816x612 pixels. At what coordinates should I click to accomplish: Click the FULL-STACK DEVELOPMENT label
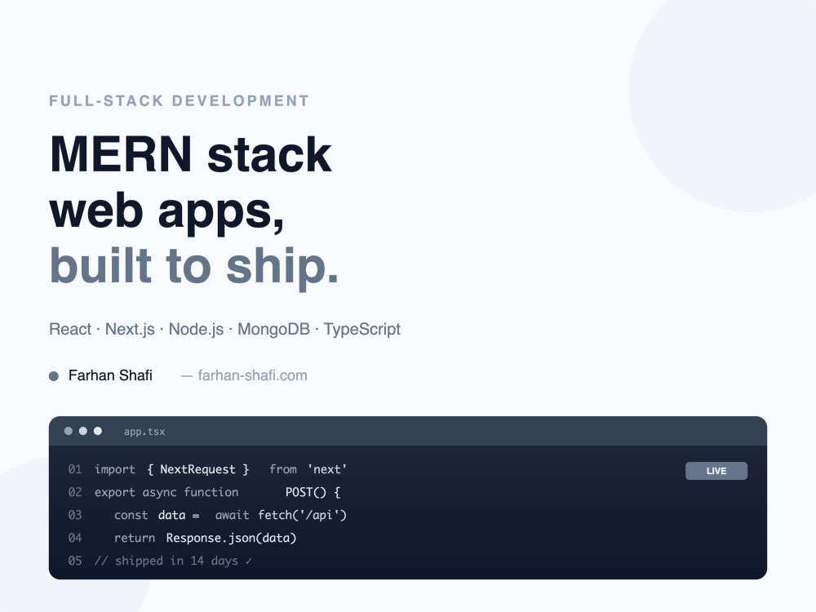[x=179, y=100]
